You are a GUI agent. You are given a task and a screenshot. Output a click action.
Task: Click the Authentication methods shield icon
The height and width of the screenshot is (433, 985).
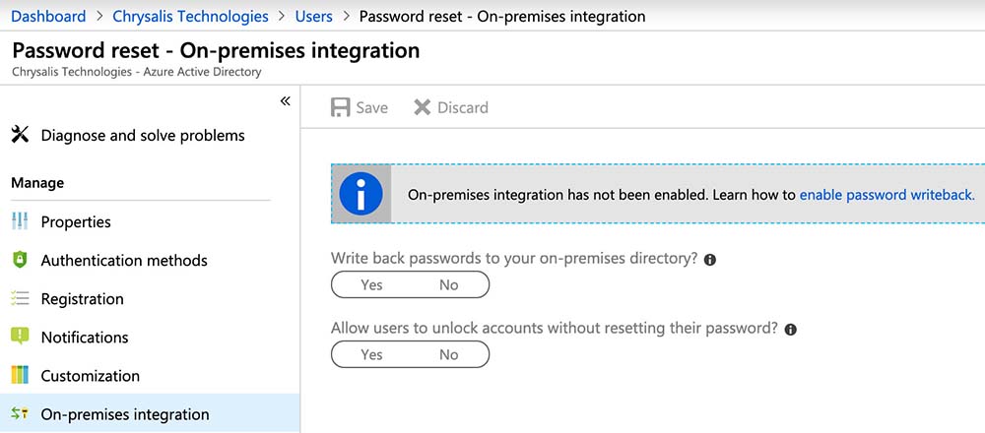(x=20, y=260)
